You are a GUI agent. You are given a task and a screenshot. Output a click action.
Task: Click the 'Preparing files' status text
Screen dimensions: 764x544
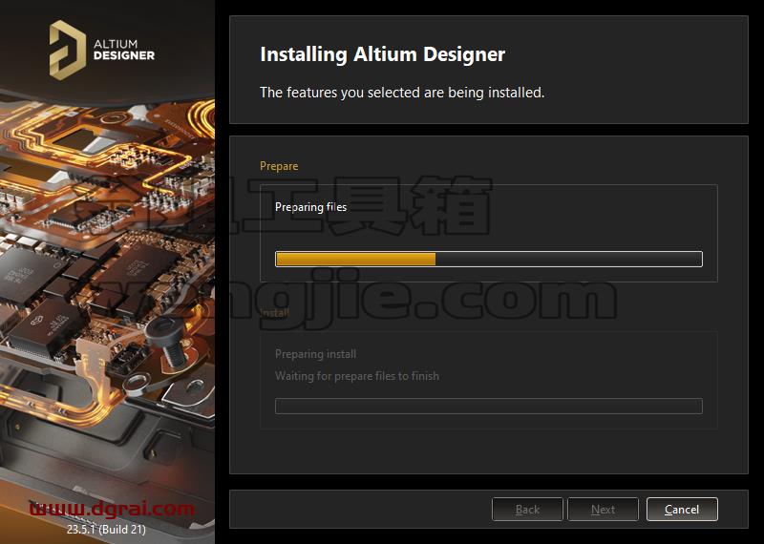coord(311,207)
